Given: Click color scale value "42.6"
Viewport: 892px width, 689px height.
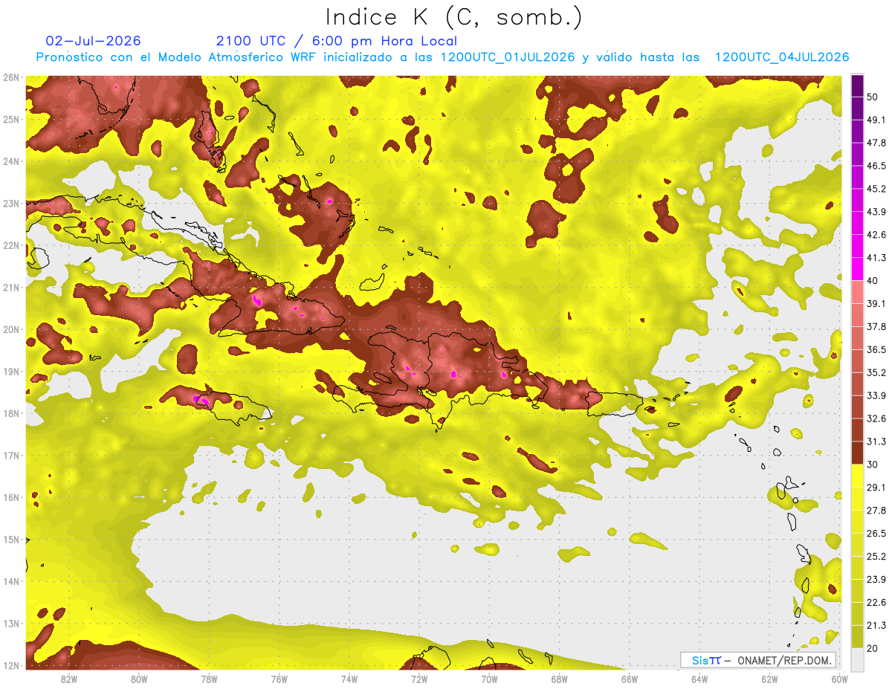Looking at the screenshot, I should [877, 234].
